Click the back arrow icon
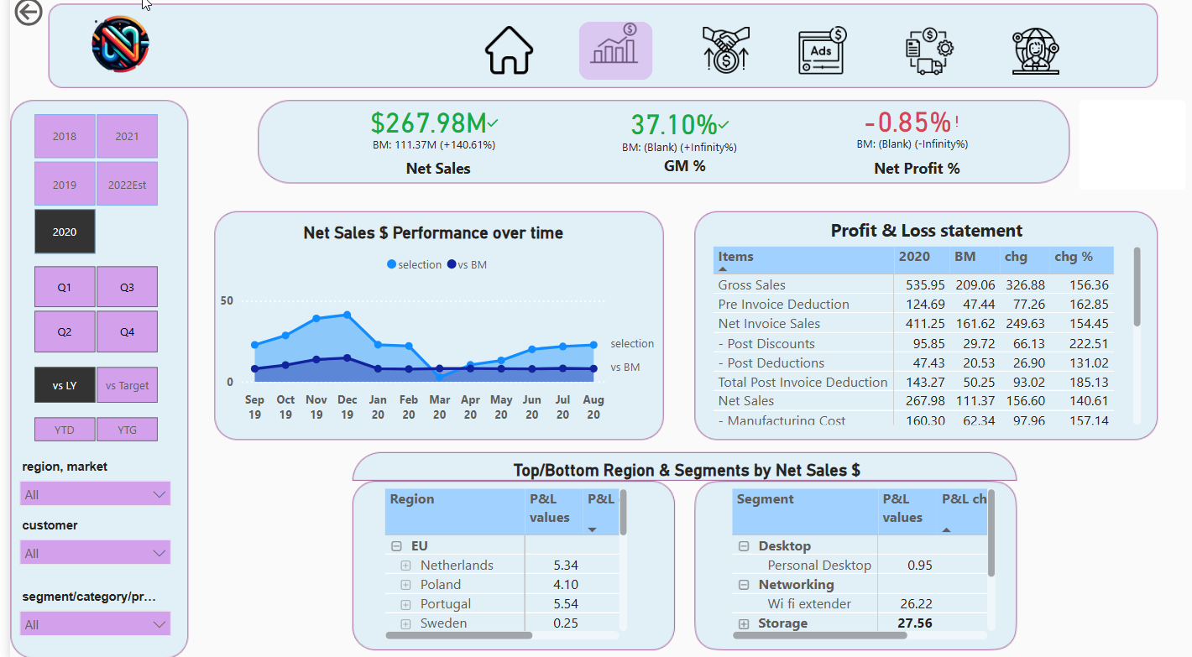 (x=29, y=13)
